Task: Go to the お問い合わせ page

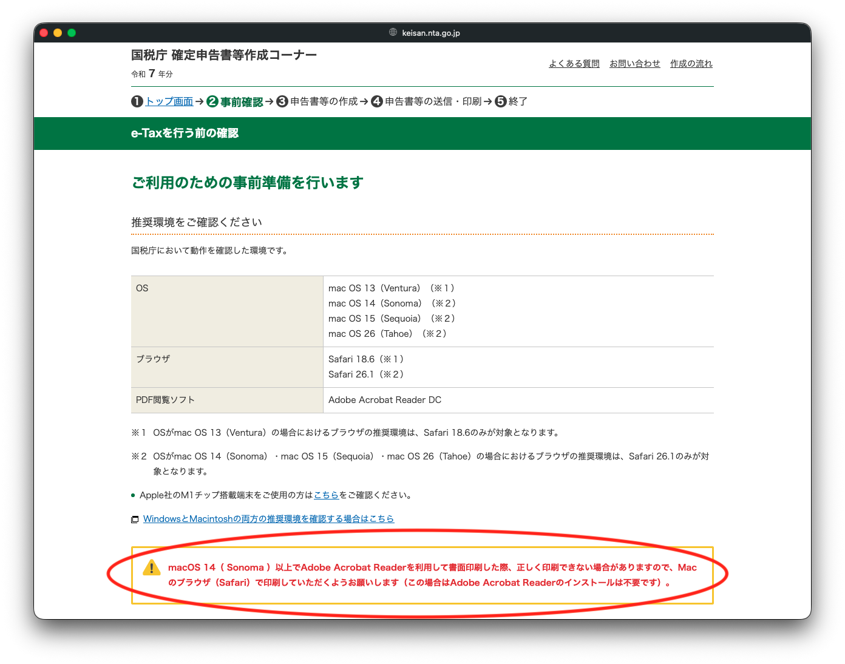Action: click(x=634, y=64)
